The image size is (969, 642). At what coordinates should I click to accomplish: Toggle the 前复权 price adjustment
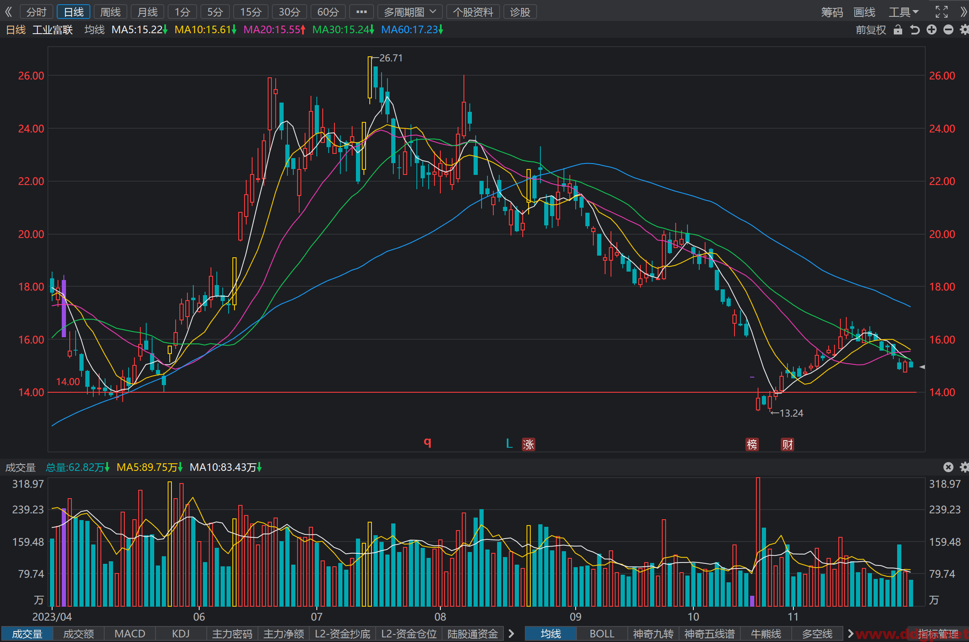click(x=871, y=30)
